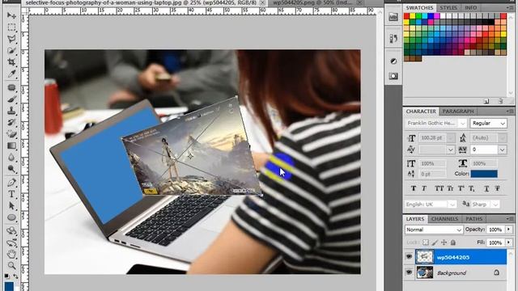Create new swatch of foreground color
The image size is (518, 291).
click(x=486, y=101)
